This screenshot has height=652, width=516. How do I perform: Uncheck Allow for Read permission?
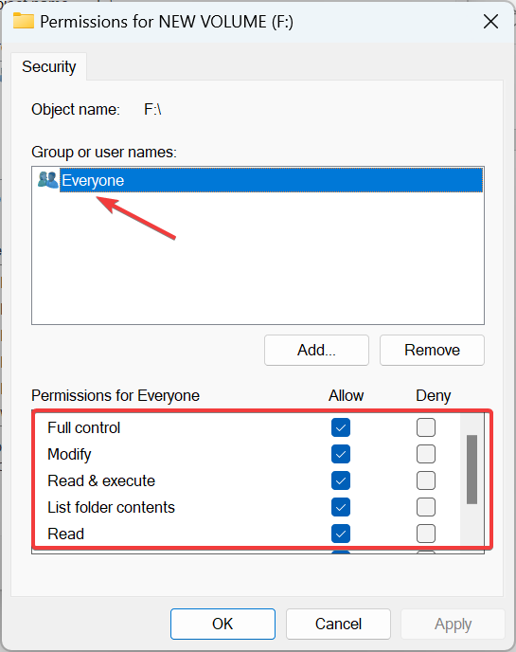(341, 534)
